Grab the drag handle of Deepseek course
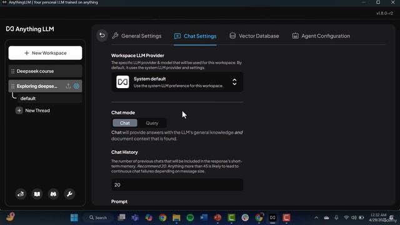Viewport: 400px width, 225px height. tap(12, 71)
